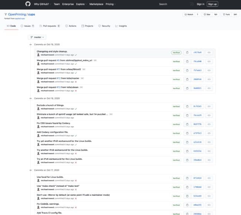Image resolution: width=241 pixels, height=215 pixels.
Task: Browse code at 'Eliminate a bunch of sprintf' commit
Action: [209, 115]
